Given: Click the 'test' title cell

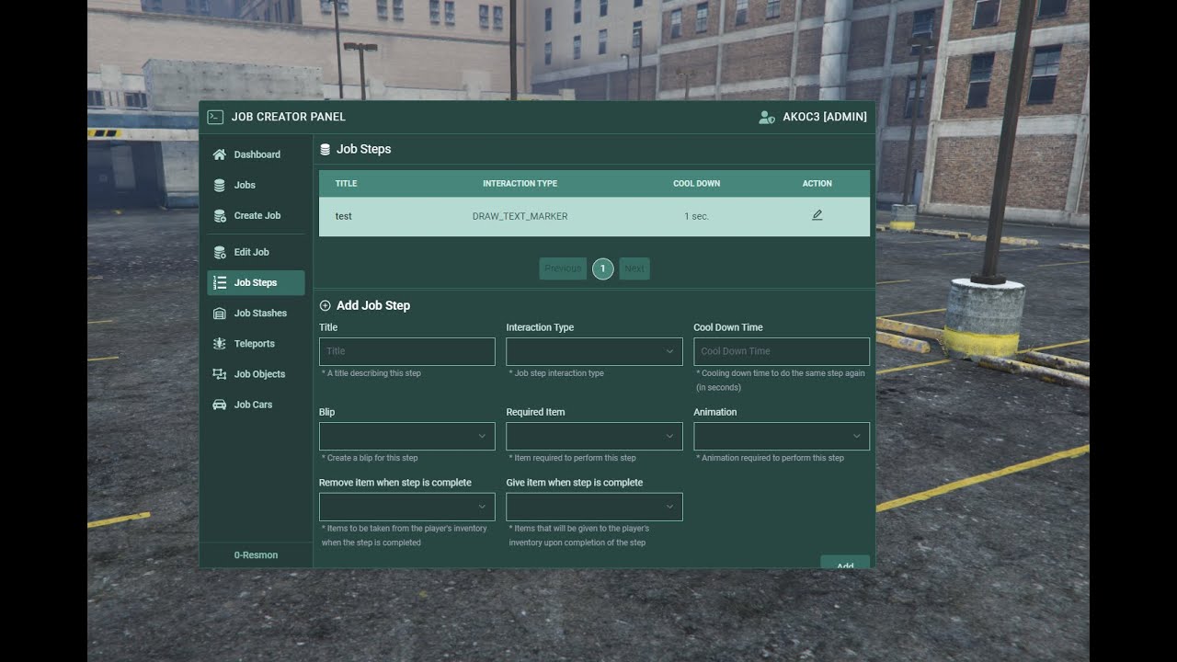Looking at the screenshot, I should [x=343, y=216].
